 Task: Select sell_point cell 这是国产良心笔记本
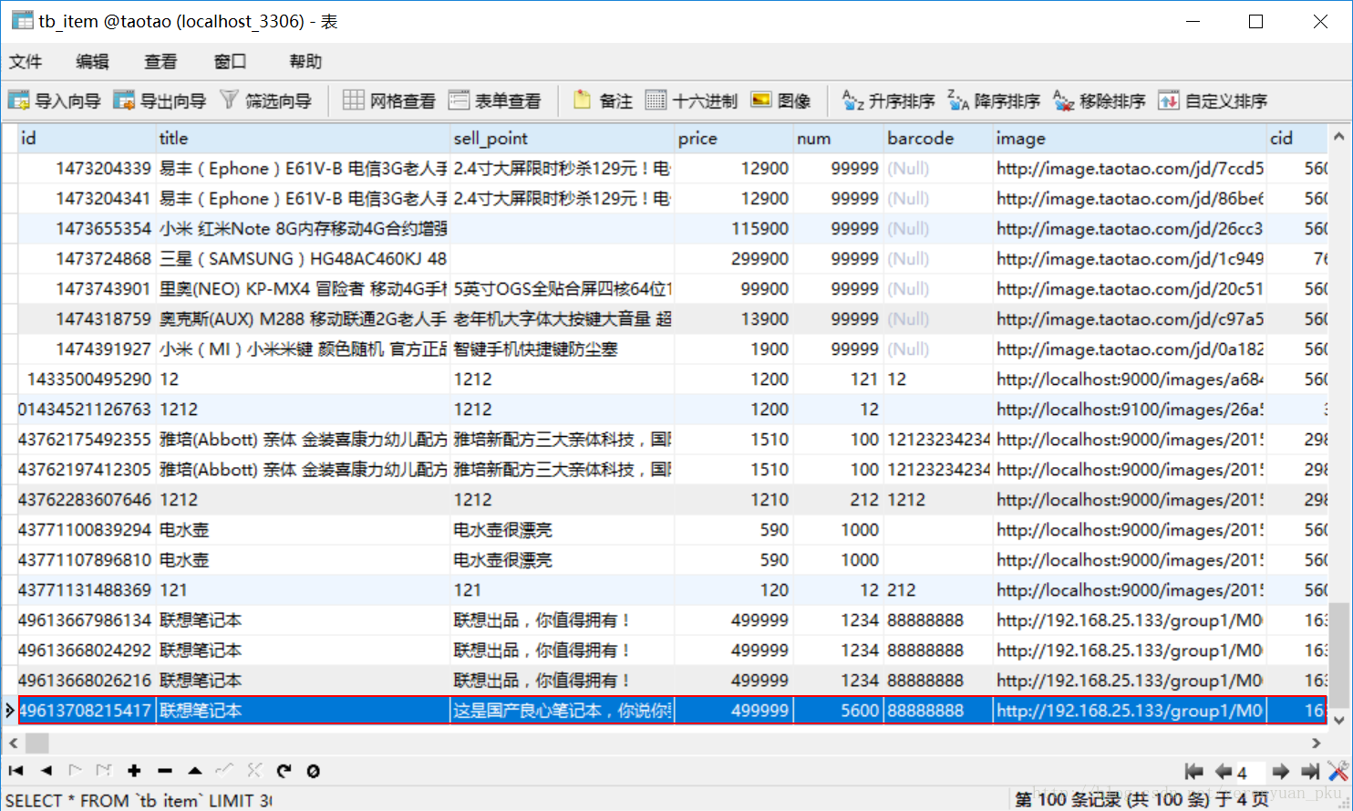point(563,710)
